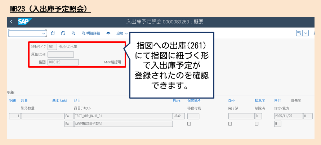The height and width of the screenshot is (145, 321).
Task: Click the 保管場所 empty input field
Action: [193, 116]
